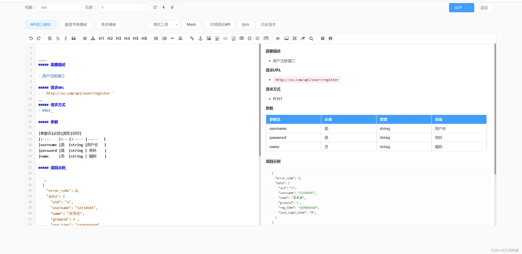Insert inline code with </> icon
The width and height of the screenshot is (522, 254).
point(225,38)
